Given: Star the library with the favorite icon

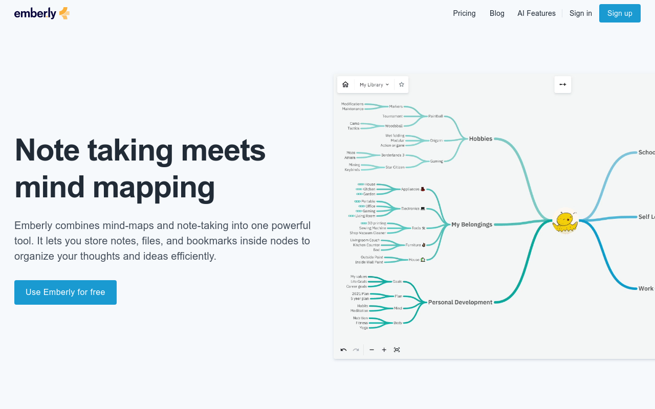Looking at the screenshot, I should point(402,84).
